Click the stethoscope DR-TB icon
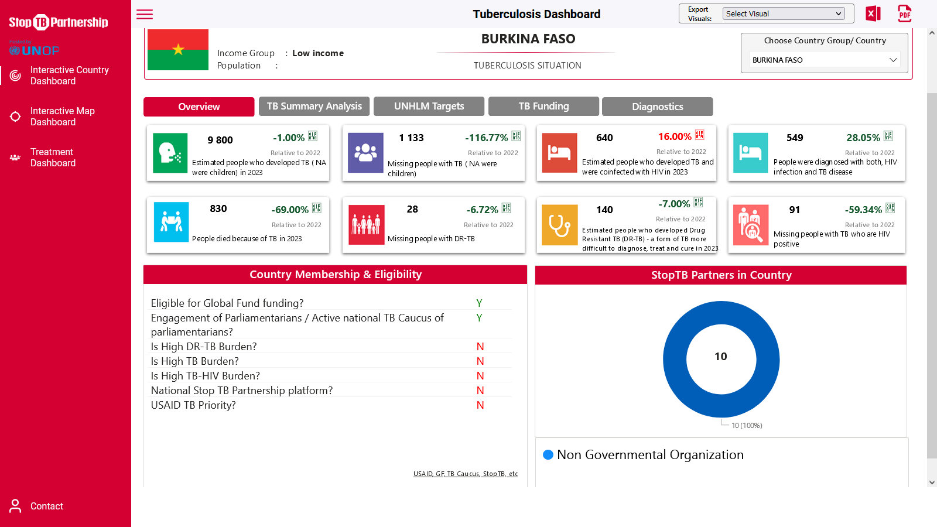The width and height of the screenshot is (937, 527). [x=559, y=224]
